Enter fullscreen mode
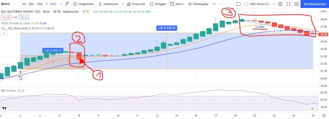 pos(288,4)
